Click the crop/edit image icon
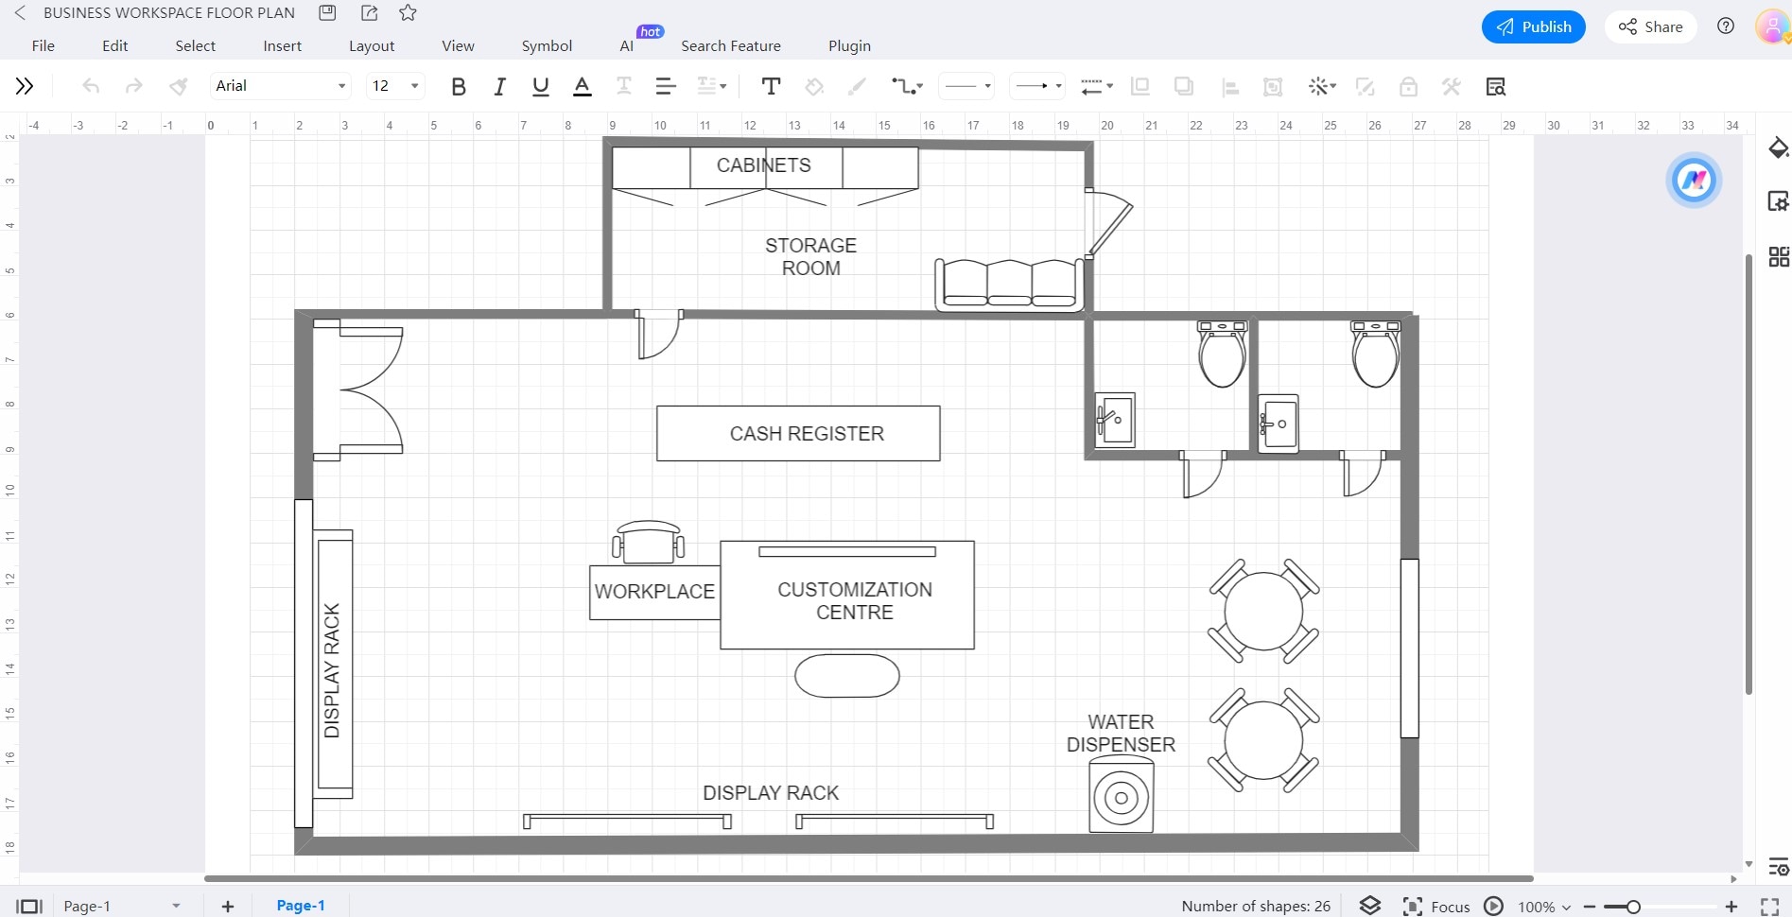This screenshot has width=1792, height=917. click(x=1365, y=87)
